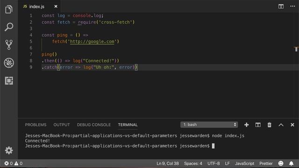
Task: Switch to the DEBUG CONSOLE tab
Action: point(94,125)
